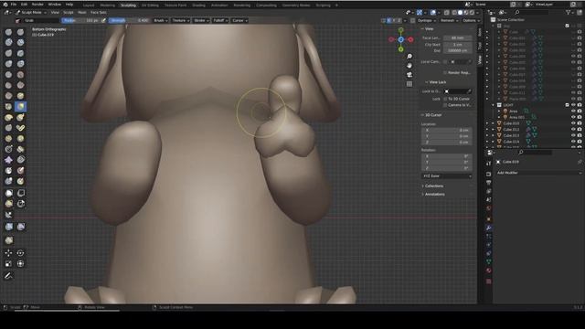Select the Inflate brush
Image resolution: width=585 pixels, height=329 pixels.
[x=8, y=64]
